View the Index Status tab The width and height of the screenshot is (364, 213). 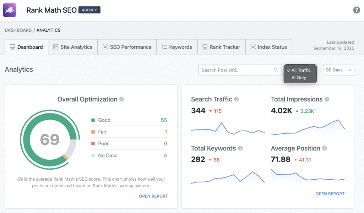click(x=268, y=47)
